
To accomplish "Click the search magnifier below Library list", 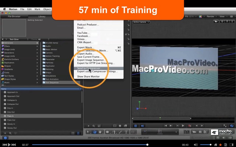I will (10, 133).
